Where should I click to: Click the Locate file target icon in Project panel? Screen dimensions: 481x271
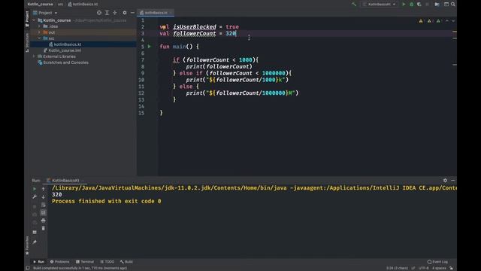pos(99,13)
